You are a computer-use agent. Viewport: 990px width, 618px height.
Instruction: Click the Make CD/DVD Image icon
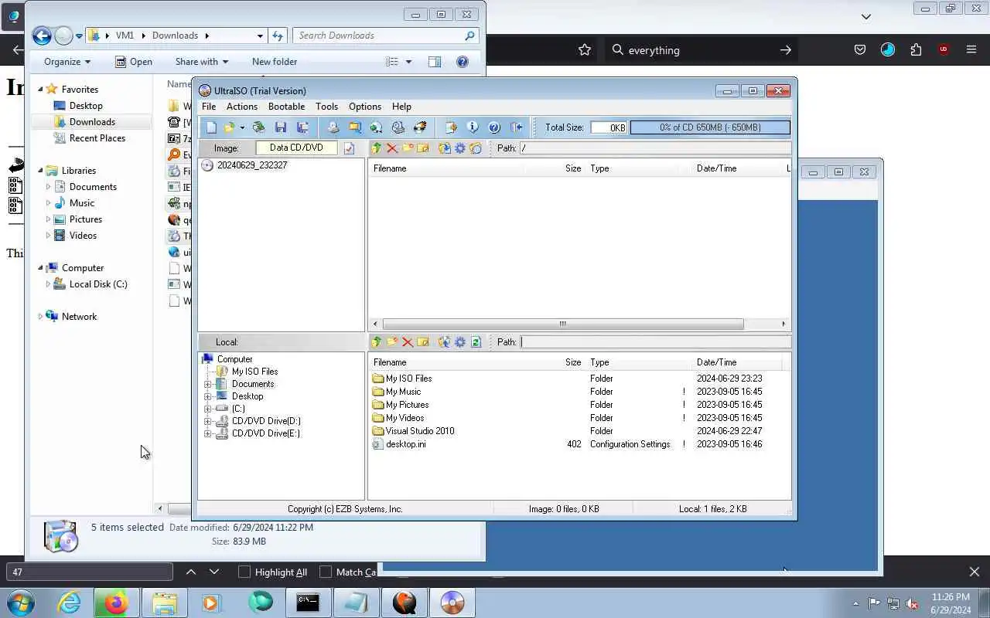333,127
